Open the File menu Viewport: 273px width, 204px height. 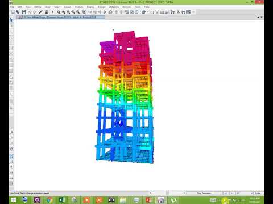(x=12, y=7)
